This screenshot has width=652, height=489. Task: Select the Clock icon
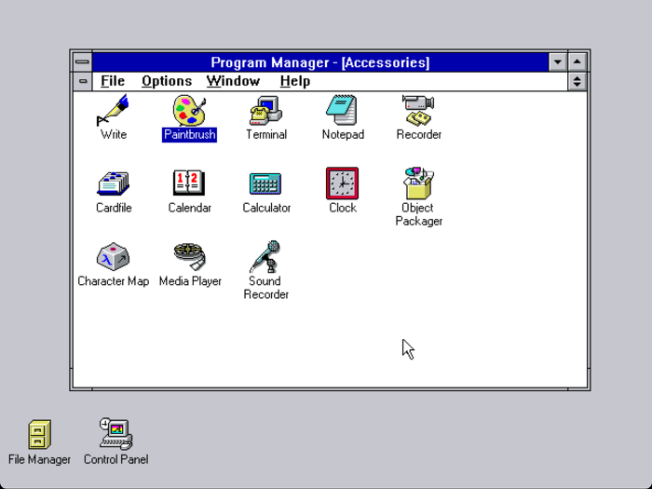click(x=342, y=183)
